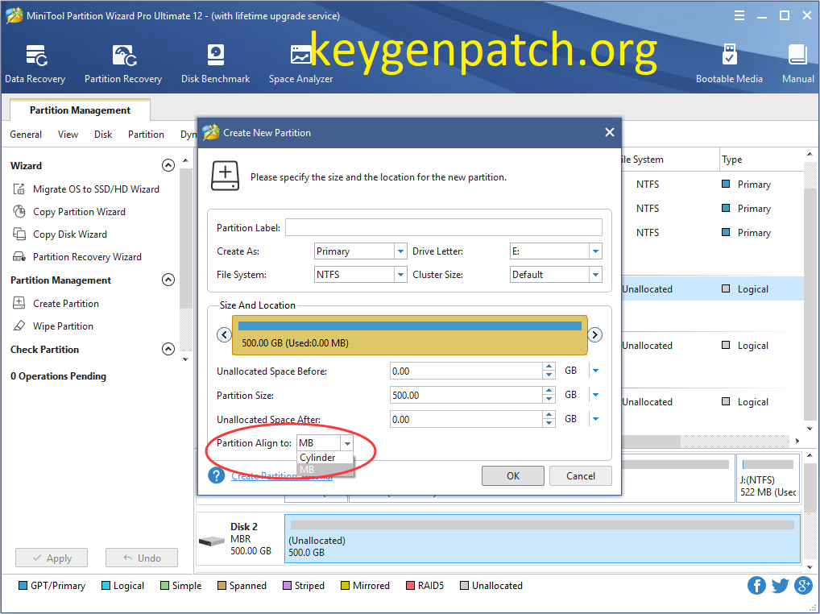The height and width of the screenshot is (614, 820).
Task: Choose Wipe Partition in sidebar
Action: [x=53, y=326]
